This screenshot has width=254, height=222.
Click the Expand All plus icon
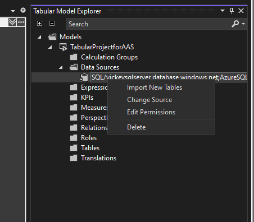tap(39, 24)
